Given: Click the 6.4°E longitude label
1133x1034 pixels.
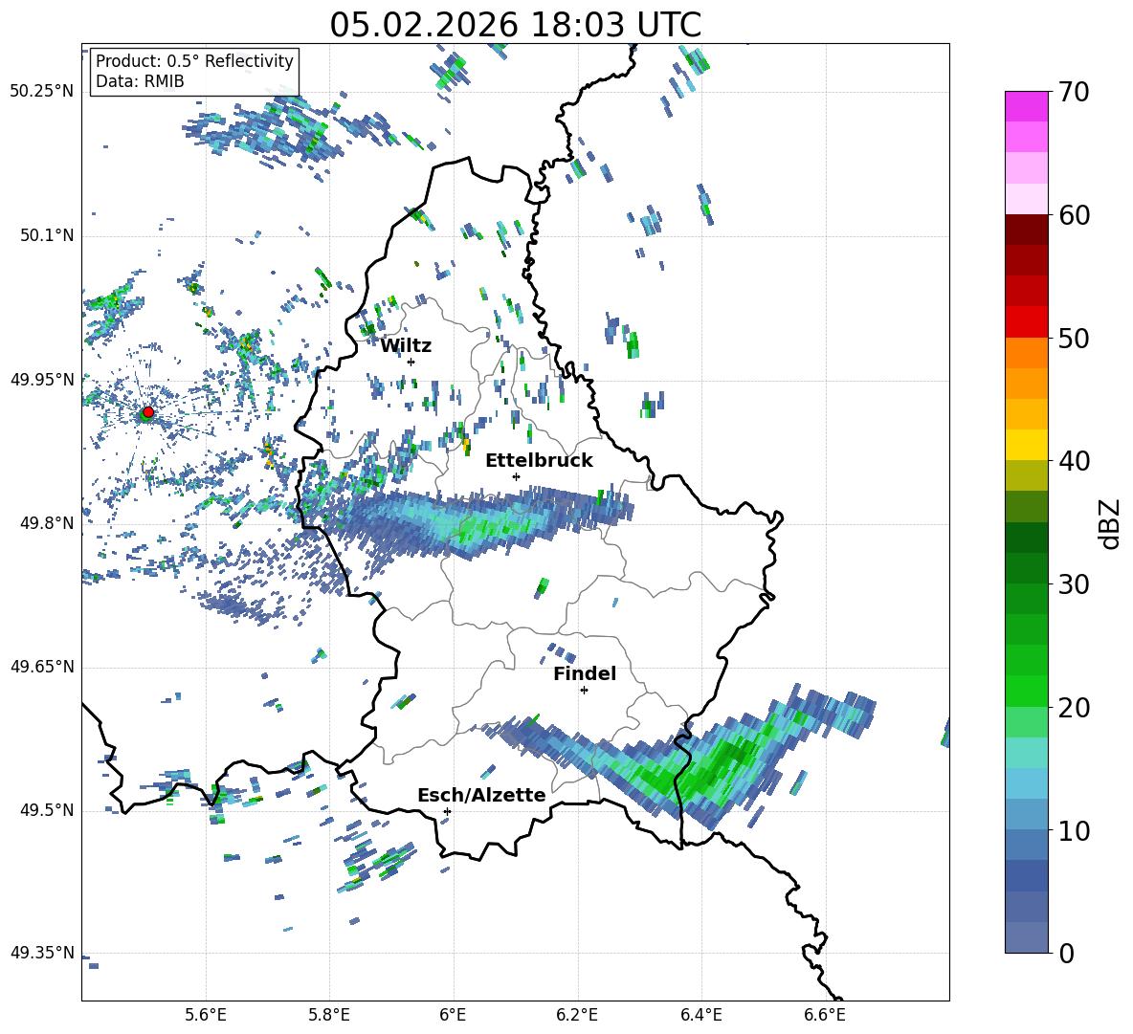Looking at the screenshot, I should pyautogui.click(x=700, y=1015).
